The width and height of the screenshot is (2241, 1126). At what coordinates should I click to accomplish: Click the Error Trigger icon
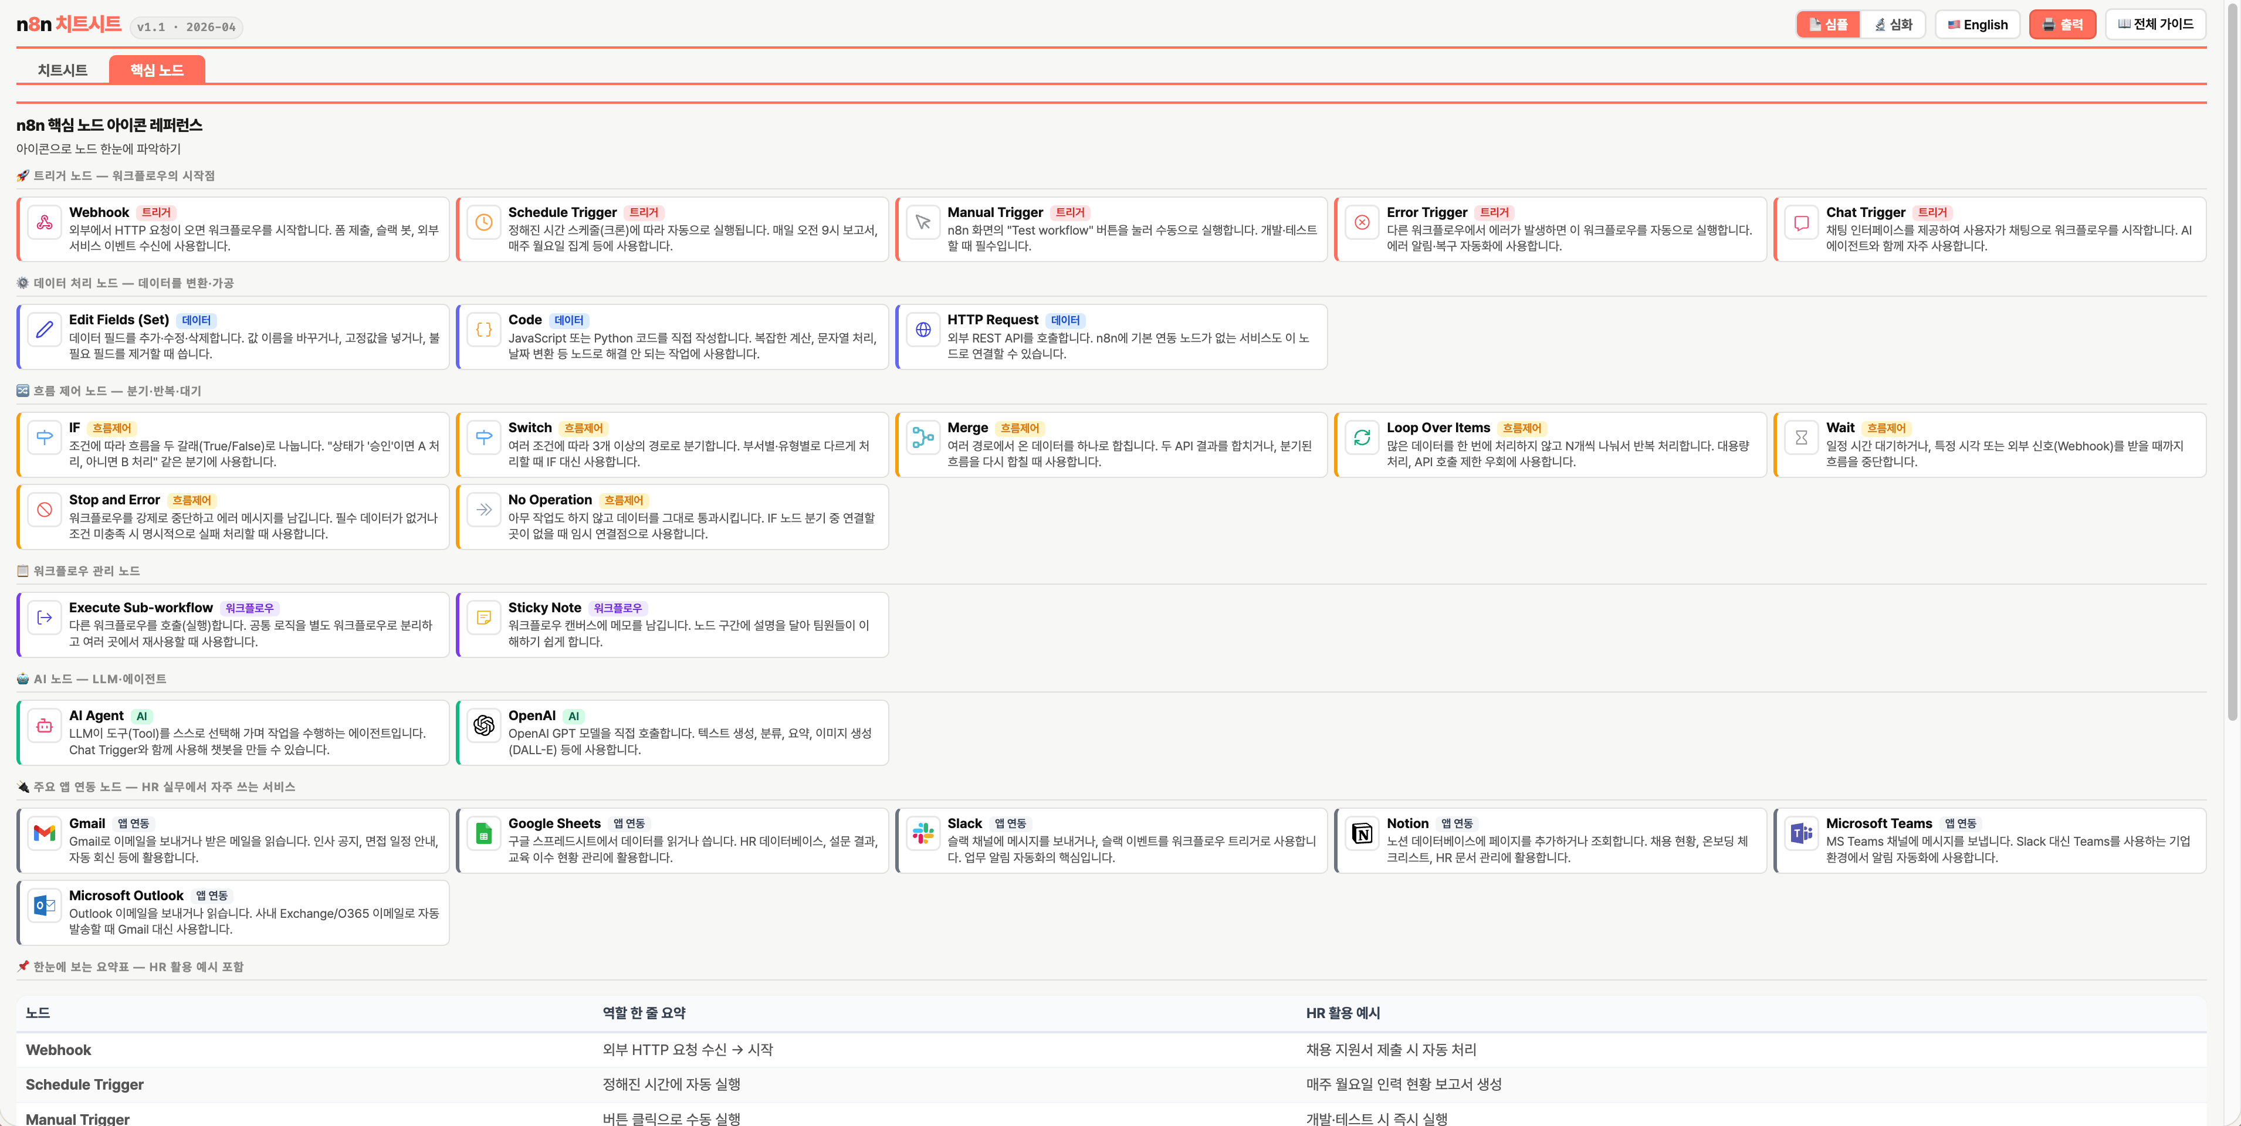coord(1362,223)
